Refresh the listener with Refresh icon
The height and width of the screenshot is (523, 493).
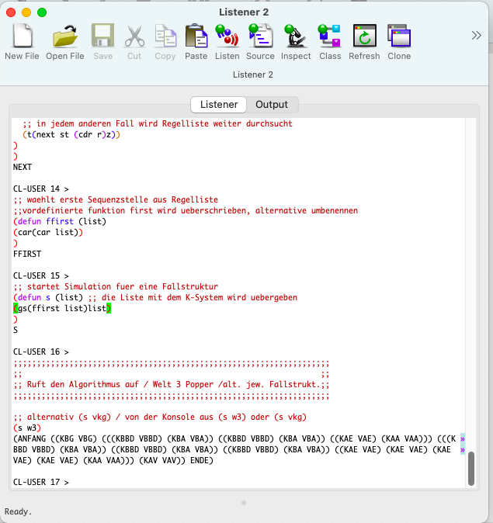(364, 36)
